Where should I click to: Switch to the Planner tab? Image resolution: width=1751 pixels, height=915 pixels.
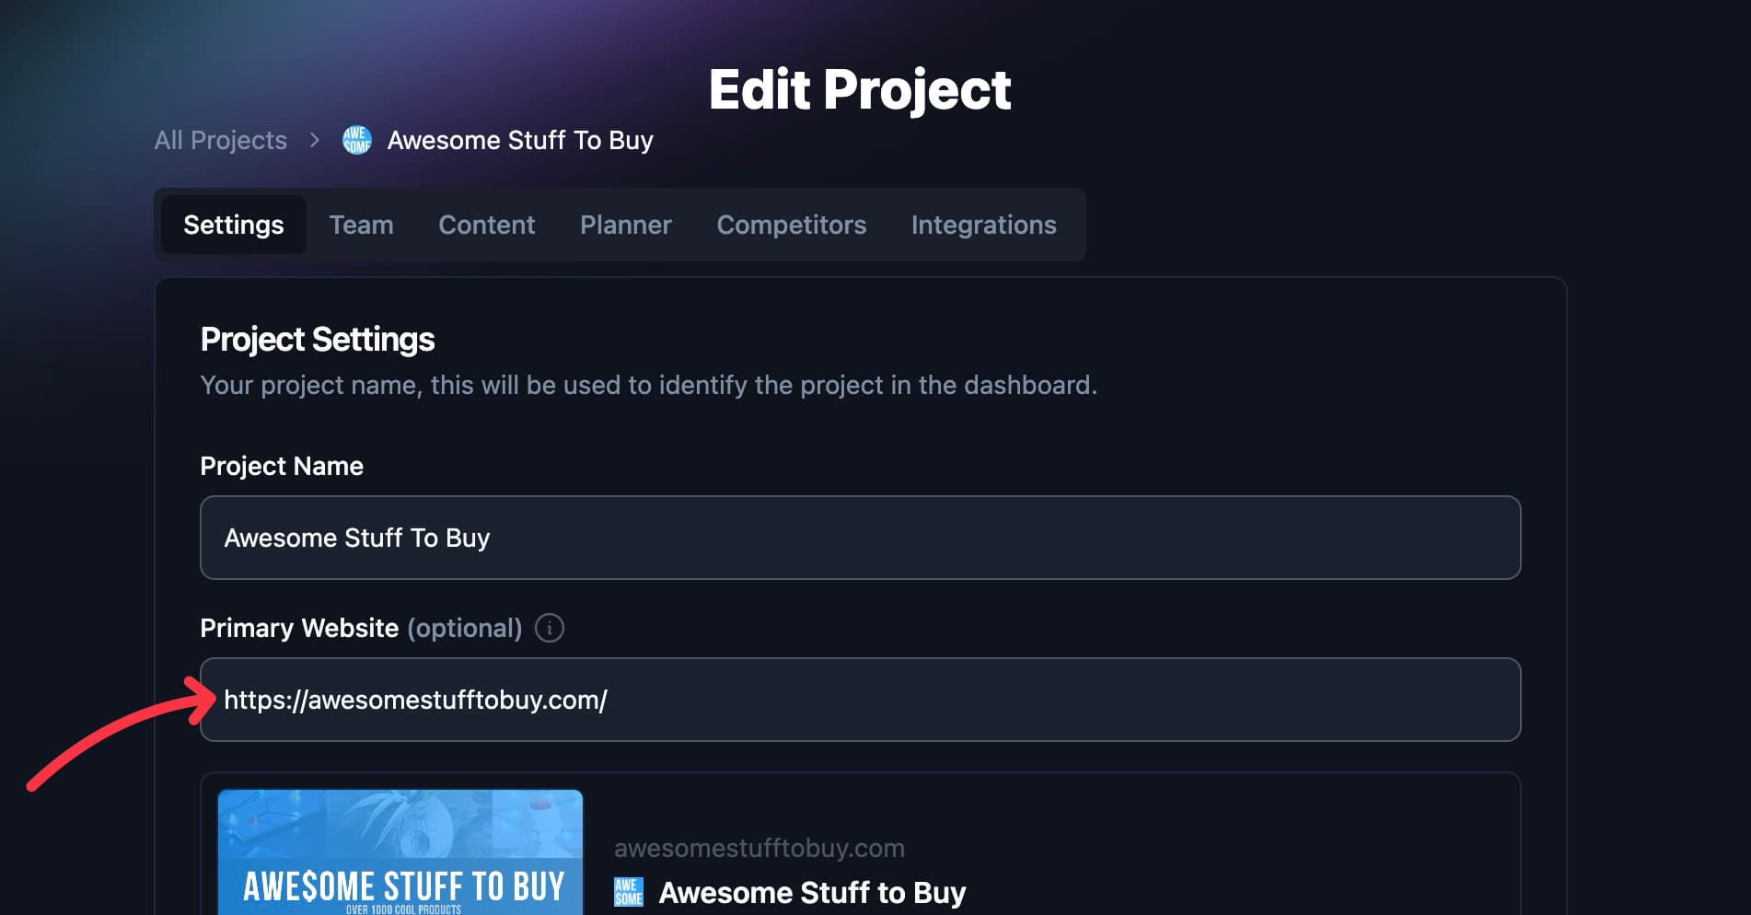(x=625, y=224)
